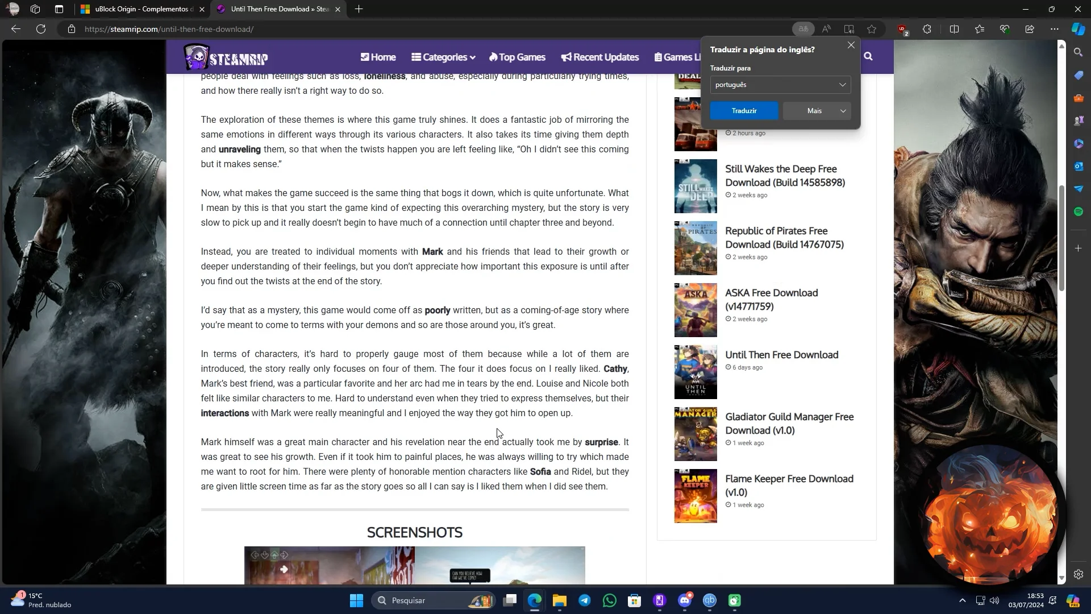
Task: Open the Games List menu item
Action: coord(677,57)
